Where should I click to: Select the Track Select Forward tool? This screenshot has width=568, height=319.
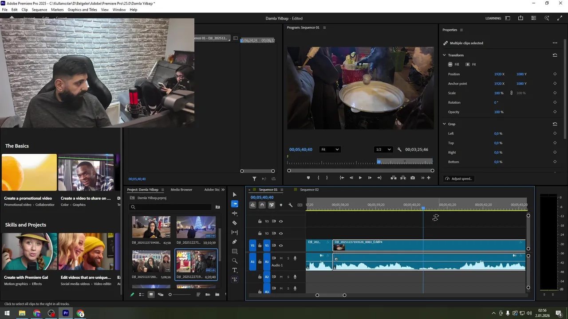click(x=235, y=204)
